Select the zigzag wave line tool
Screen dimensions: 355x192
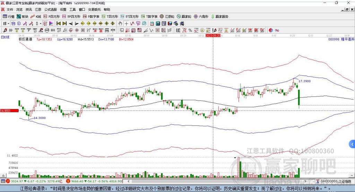151,30
